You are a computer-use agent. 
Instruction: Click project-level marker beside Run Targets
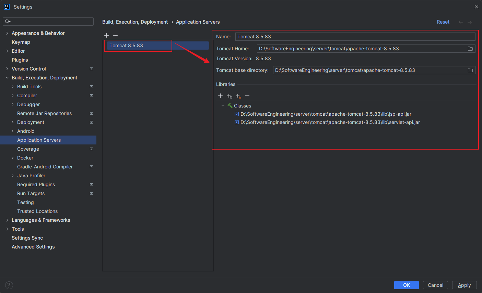coord(92,193)
